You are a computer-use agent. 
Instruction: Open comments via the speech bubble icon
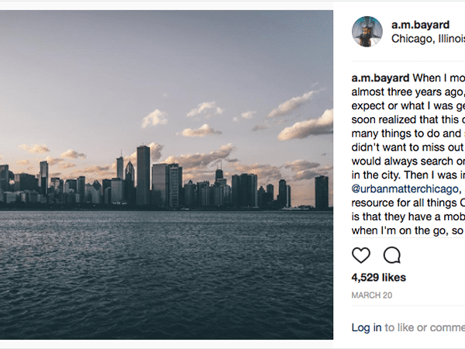pos(392,255)
